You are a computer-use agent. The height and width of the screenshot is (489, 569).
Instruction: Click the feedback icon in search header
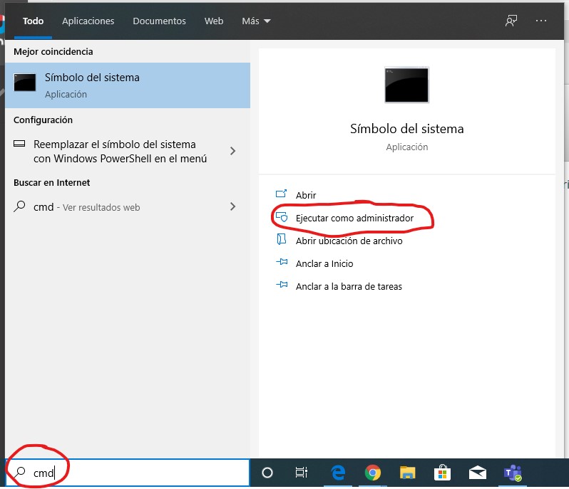tap(511, 21)
